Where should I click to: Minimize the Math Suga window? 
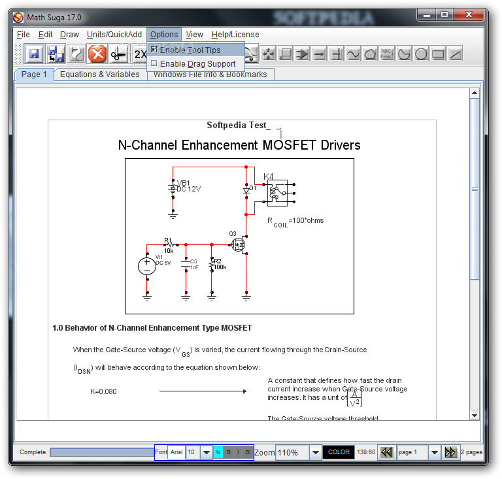[x=426, y=15]
